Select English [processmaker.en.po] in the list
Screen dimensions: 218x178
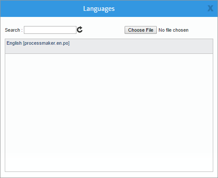point(109,46)
